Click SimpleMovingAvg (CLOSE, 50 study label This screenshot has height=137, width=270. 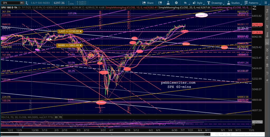point(231,8)
